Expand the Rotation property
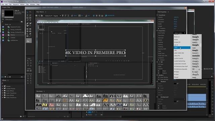This screenshot has height=121, width=215. tap(159, 28)
